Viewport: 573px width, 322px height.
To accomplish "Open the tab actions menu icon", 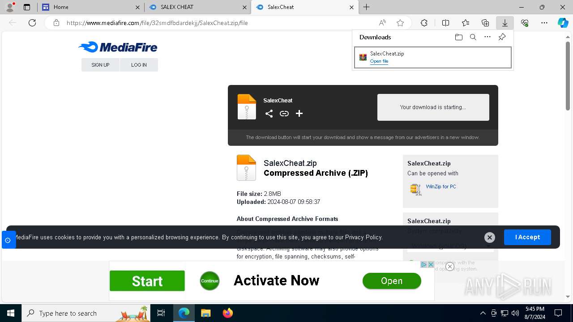I will click(27, 7).
